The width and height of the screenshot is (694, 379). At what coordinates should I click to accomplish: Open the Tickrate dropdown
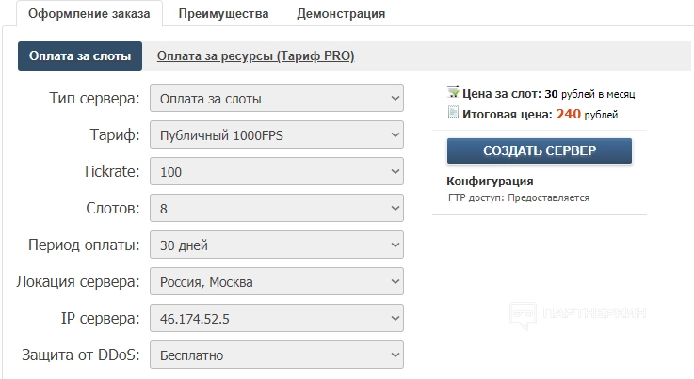[x=277, y=172]
